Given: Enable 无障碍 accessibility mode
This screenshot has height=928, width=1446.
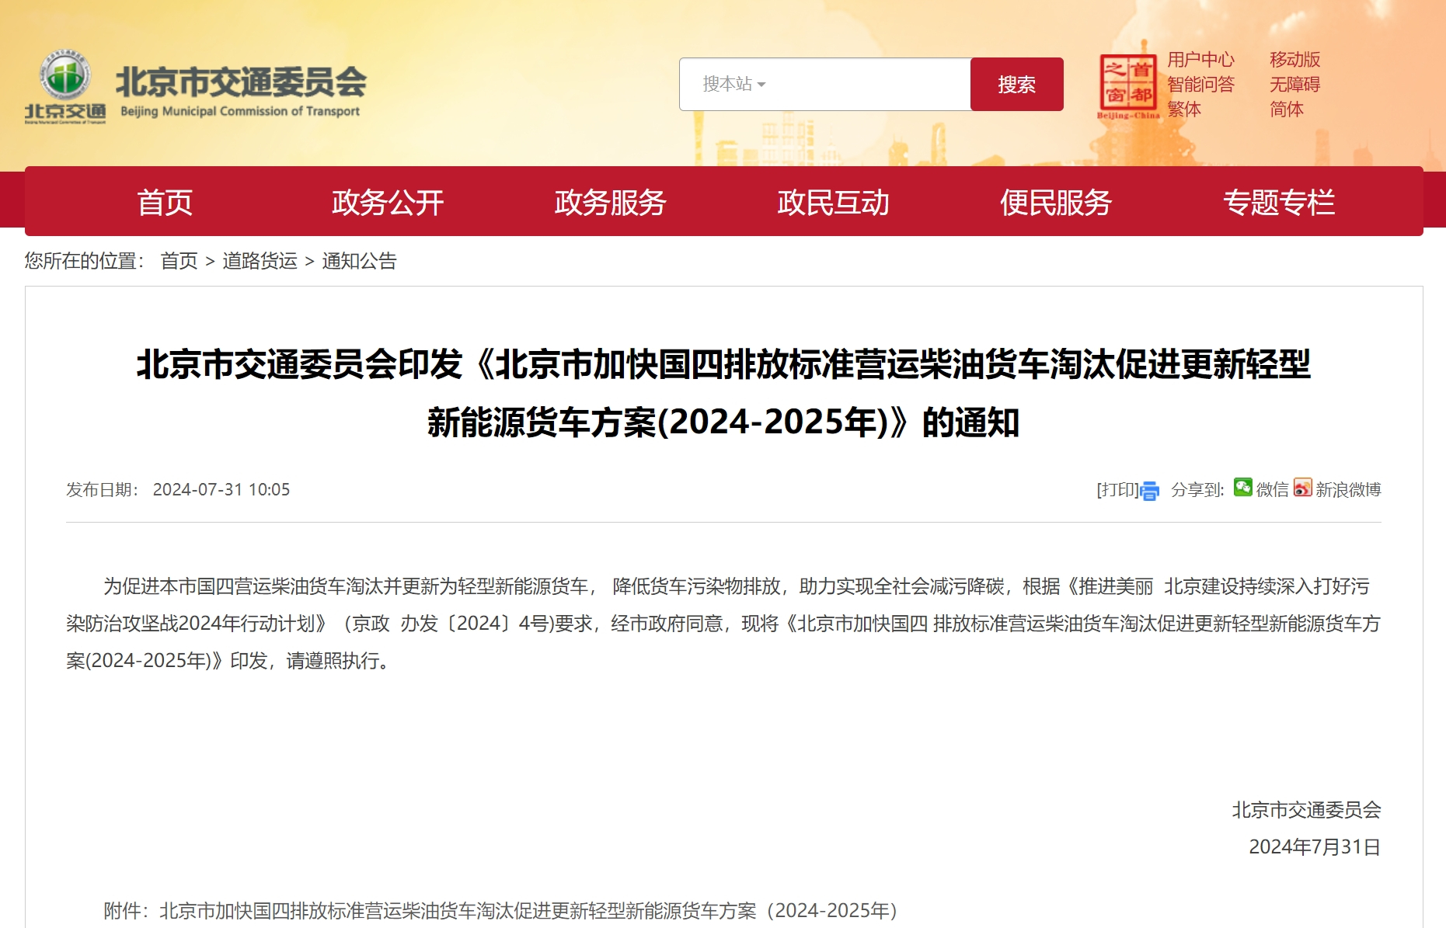Looking at the screenshot, I should coord(1294,84).
